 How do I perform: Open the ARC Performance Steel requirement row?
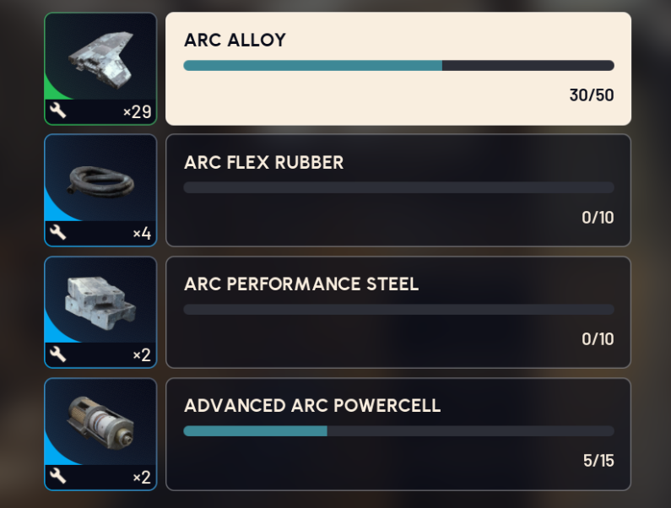(x=398, y=311)
